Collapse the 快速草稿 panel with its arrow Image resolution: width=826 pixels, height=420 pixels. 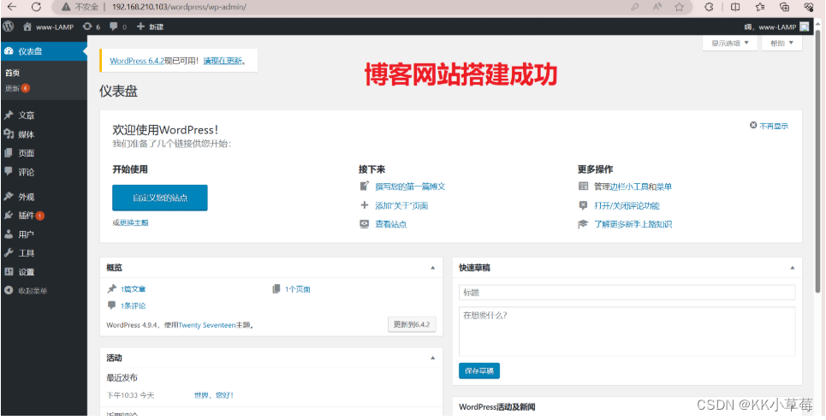(793, 268)
